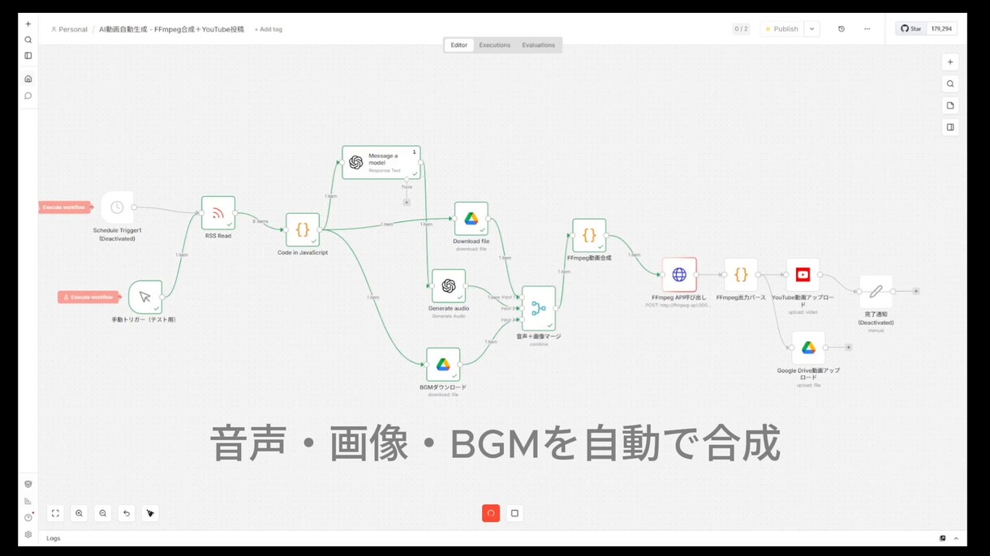Select the 完了通知 deactivated node

(x=876, y=291)
